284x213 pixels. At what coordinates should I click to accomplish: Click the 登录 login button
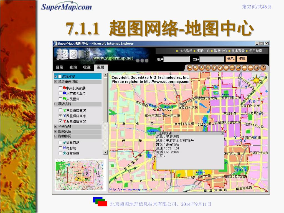click(x=230, y=59)
